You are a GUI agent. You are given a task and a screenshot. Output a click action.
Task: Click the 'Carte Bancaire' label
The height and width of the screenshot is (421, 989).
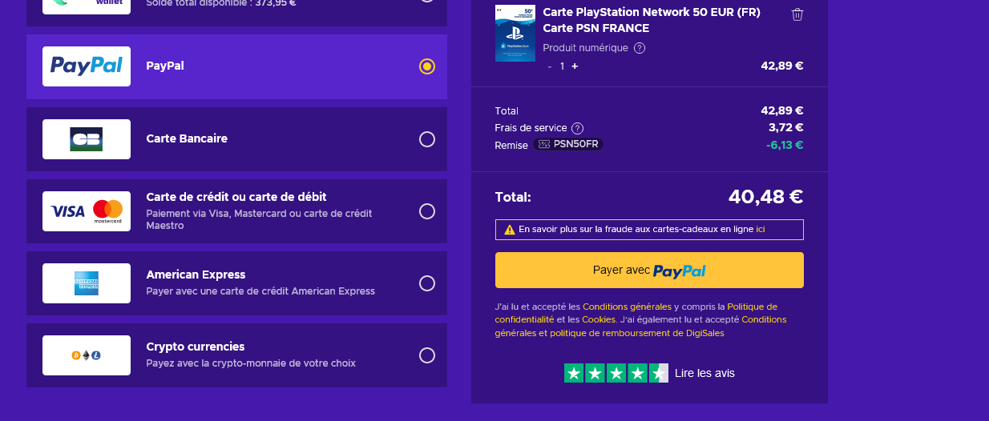187,138
